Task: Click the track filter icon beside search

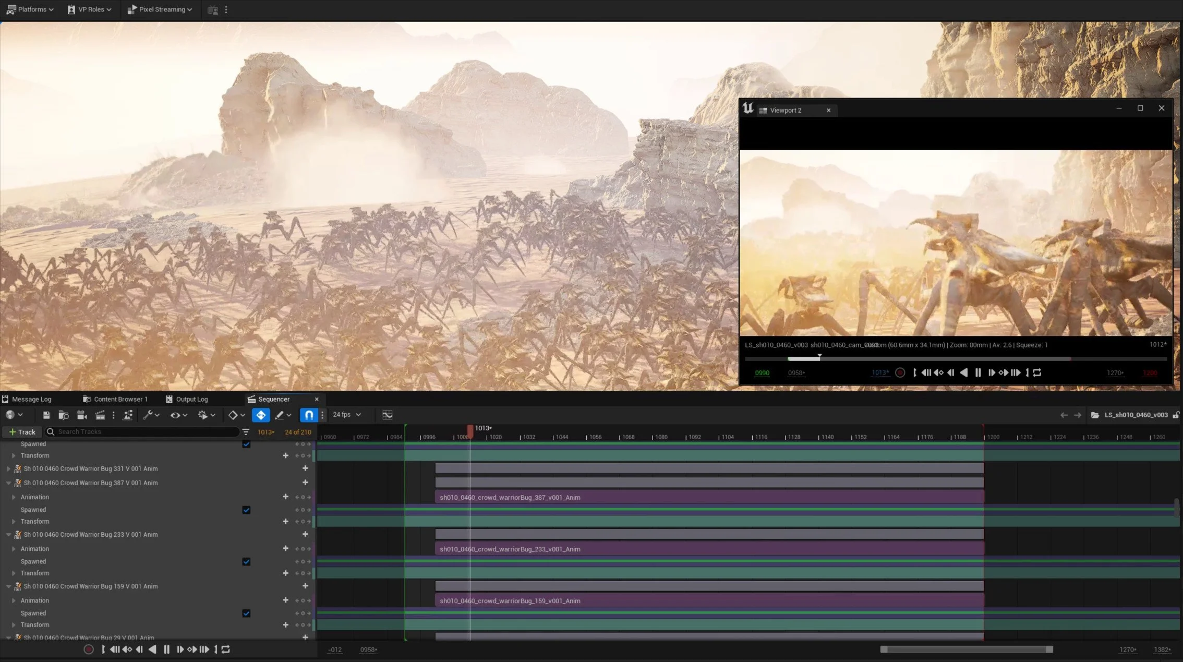Action: coord(246,432)
